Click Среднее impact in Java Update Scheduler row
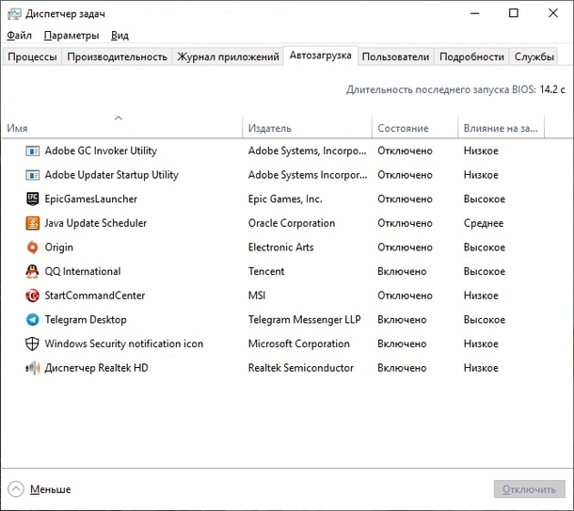574x511 pixels. (484, 223)
